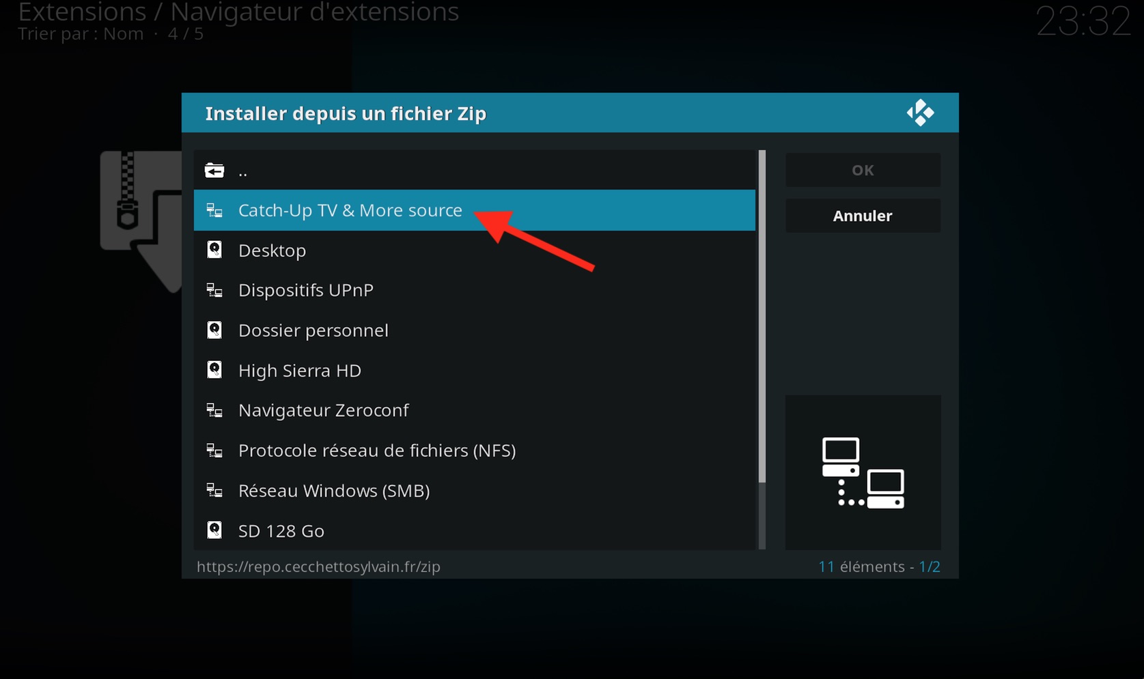Select Catch-Up TV & More source
The image size is (1144, 679).
coord(475,210)
